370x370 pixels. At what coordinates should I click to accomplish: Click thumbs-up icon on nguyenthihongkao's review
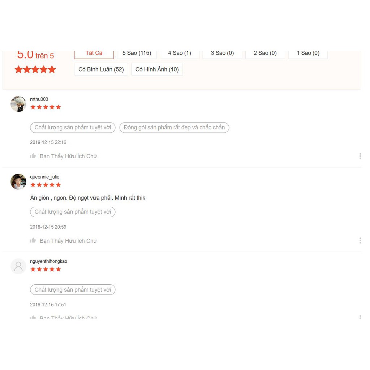[x=33, y=317]
